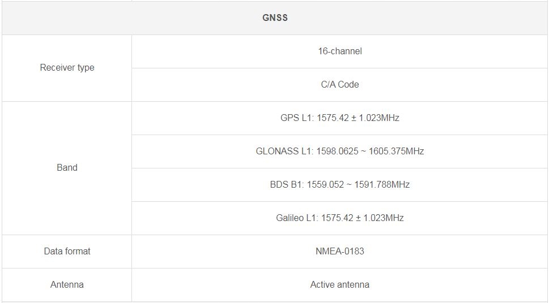Click the 1591.788MHz frequency value

coord(382,185)
